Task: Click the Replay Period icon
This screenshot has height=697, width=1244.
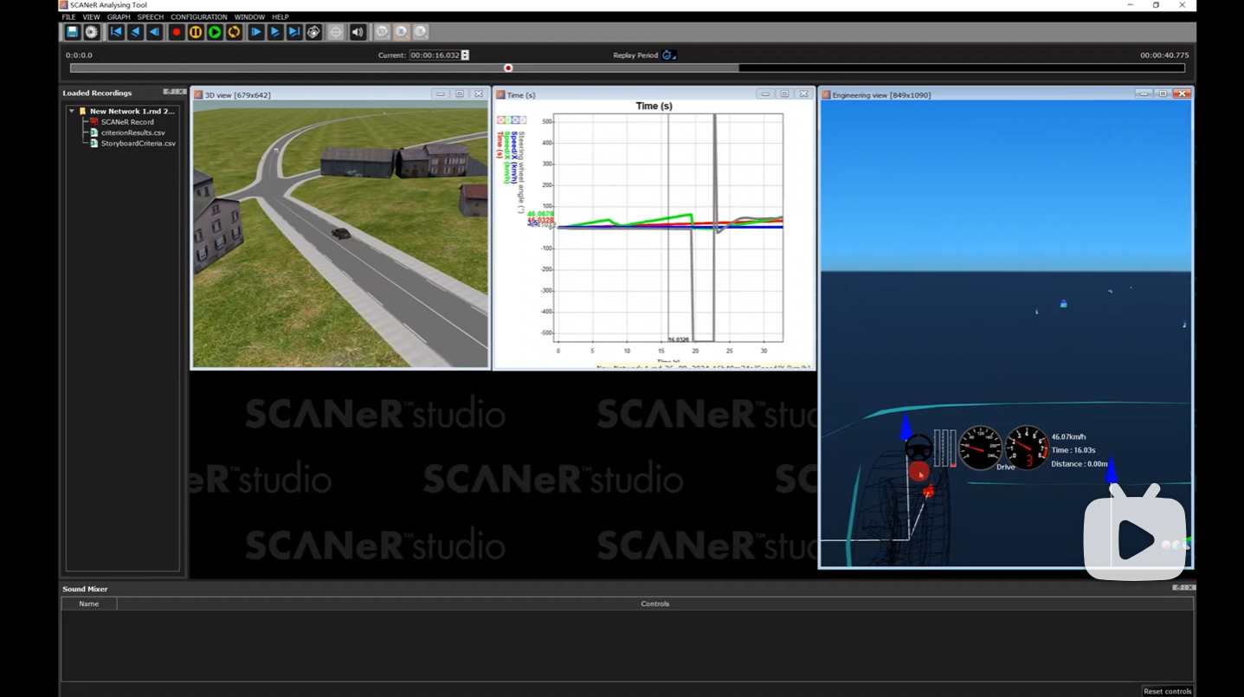Action: (x=667, y=55)
